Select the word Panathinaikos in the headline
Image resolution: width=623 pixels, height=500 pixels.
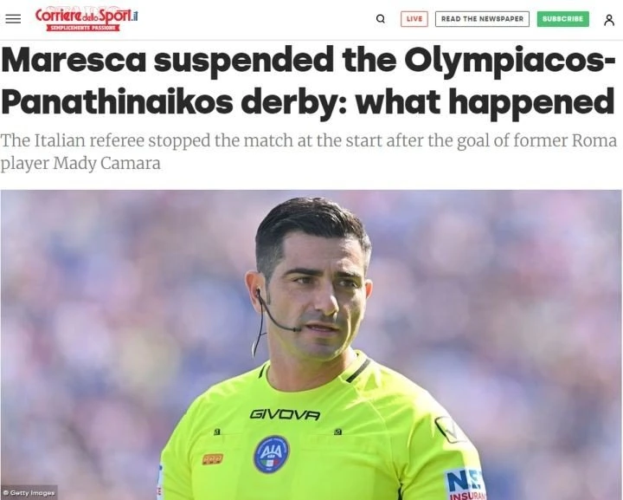[117, 102]
